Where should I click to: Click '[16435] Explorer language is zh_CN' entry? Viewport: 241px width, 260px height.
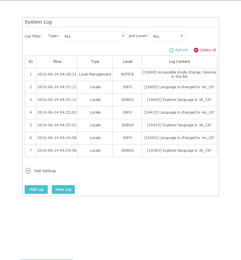(x=179, y=125)
